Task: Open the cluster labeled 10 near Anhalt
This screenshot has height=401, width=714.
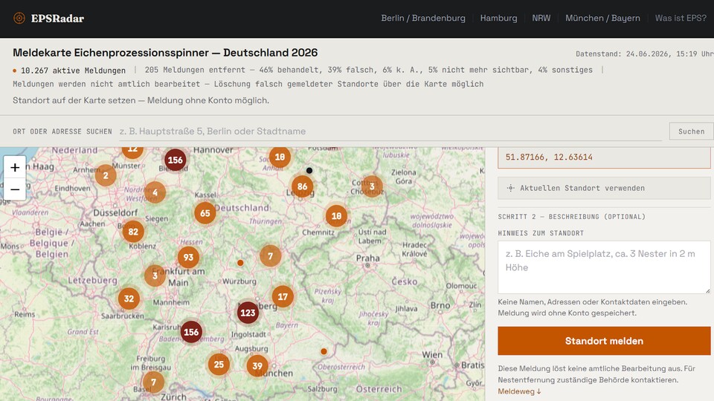Action: coord(280,157)
